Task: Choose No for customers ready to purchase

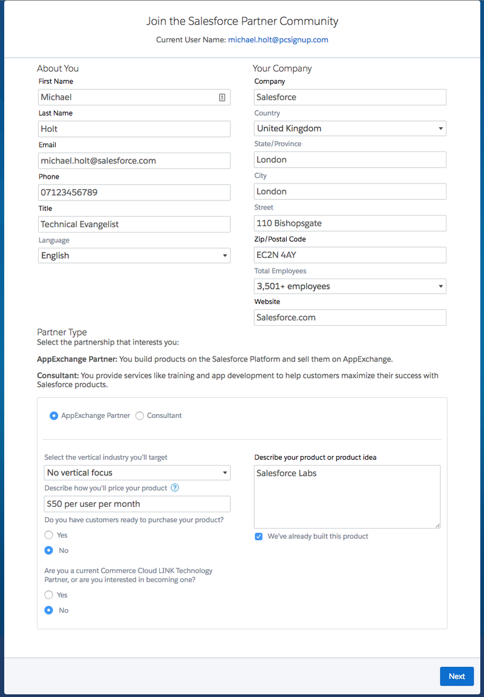Action: [x=49, y=550]
